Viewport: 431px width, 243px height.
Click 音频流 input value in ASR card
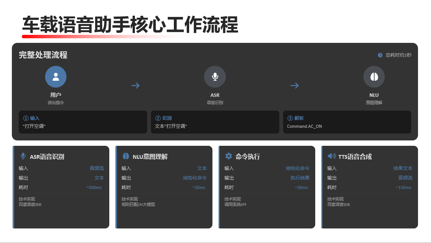(97, 168)
